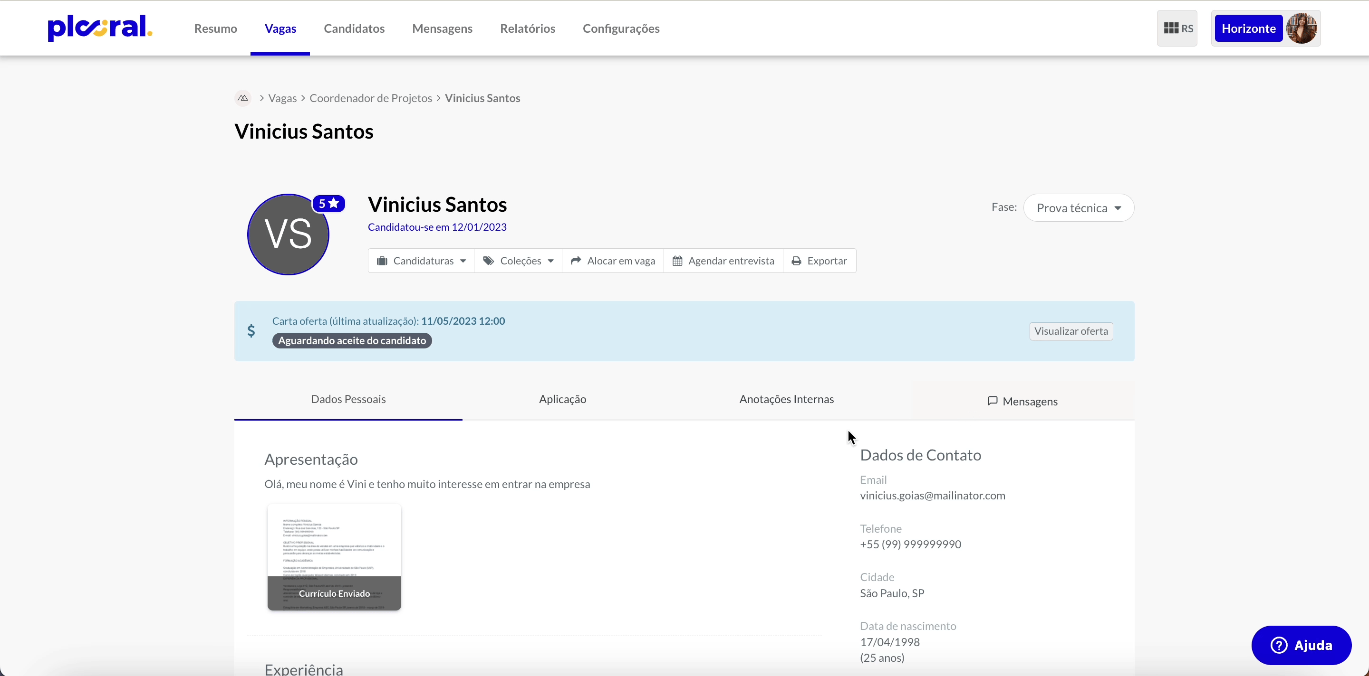Click Candidatou-se em 12/01/2023 text

[437, 227]
